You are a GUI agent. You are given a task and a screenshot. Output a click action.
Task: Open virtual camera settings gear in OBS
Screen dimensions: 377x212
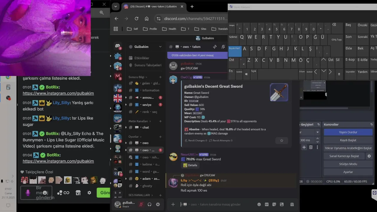click(369, 156)
